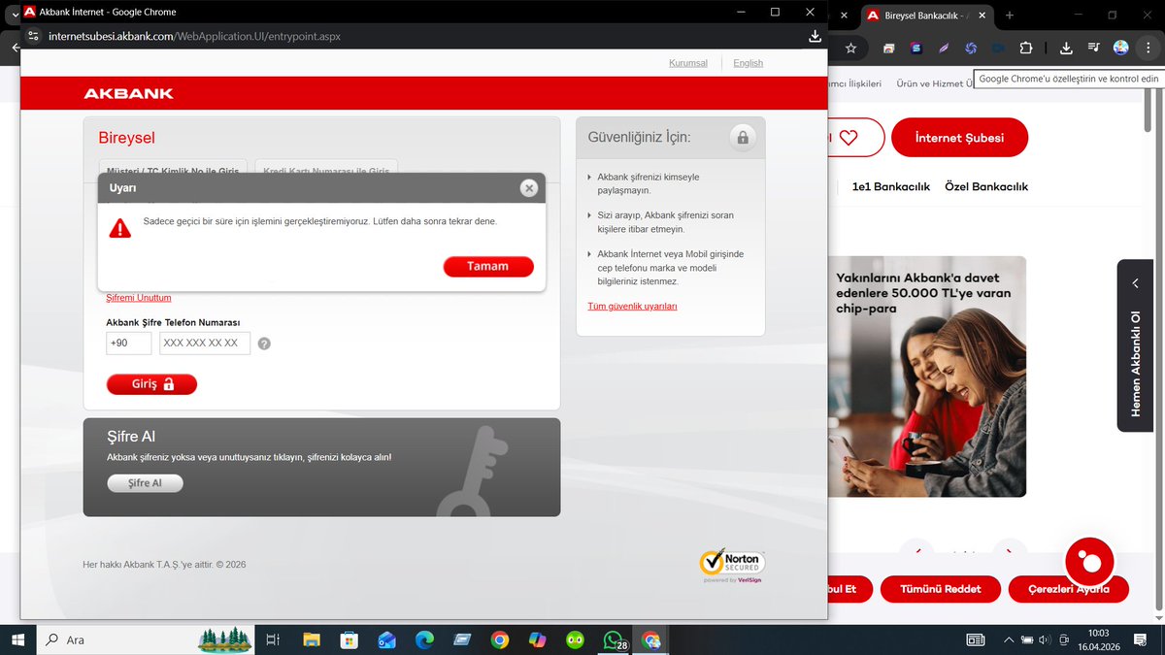View site information icon in popup address bar
This screenshot has width=1165, height=655.
pyautogui.click(x=32, y=36)
